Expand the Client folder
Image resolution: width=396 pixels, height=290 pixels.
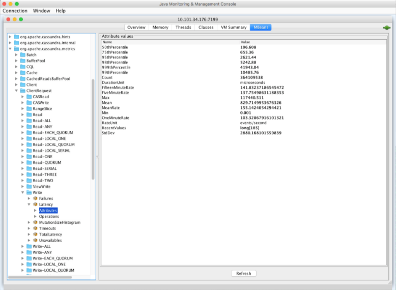[x=16, y=84]
